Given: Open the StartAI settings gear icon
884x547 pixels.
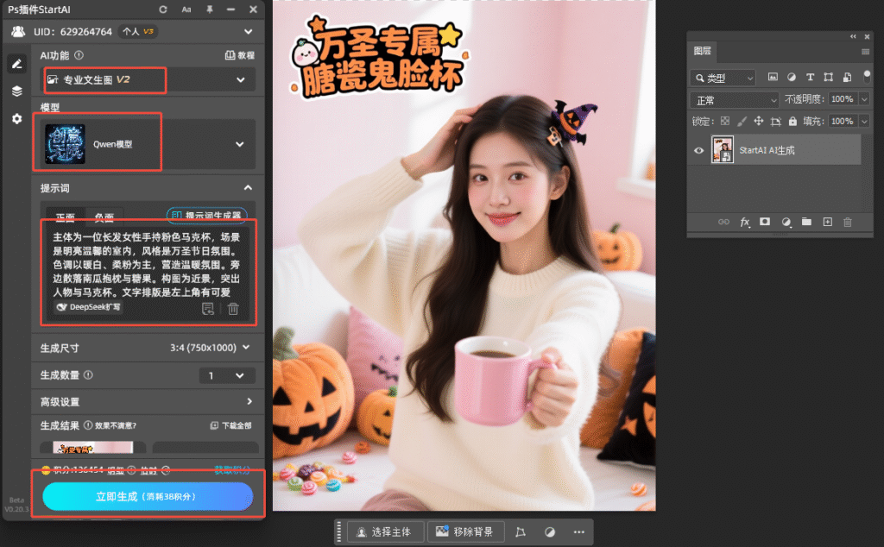Looking at the screenshot, I should click(x=16, y=119).
